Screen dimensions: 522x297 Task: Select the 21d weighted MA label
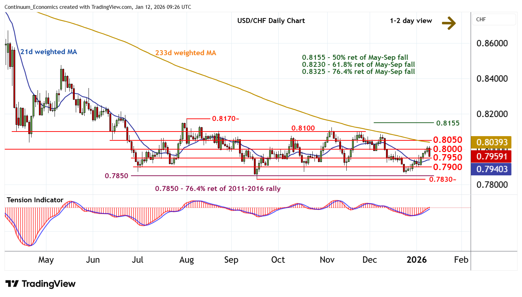[49, 52]
